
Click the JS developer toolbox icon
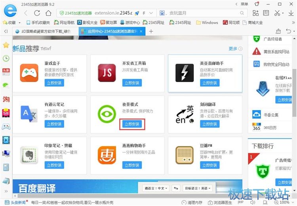tap(107, 73)
